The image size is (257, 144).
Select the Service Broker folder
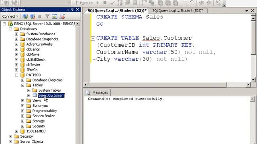[43, 116]
